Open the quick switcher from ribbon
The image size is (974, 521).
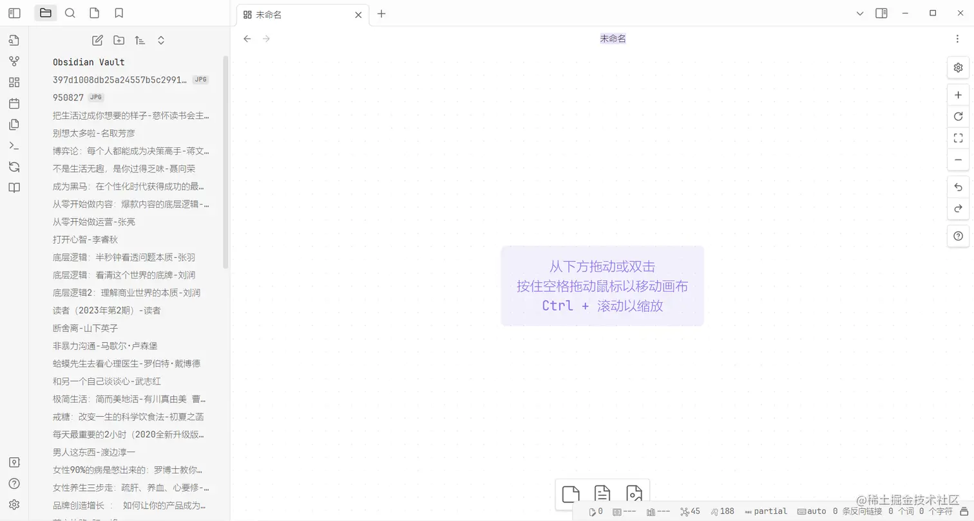[x=14, y=40]
